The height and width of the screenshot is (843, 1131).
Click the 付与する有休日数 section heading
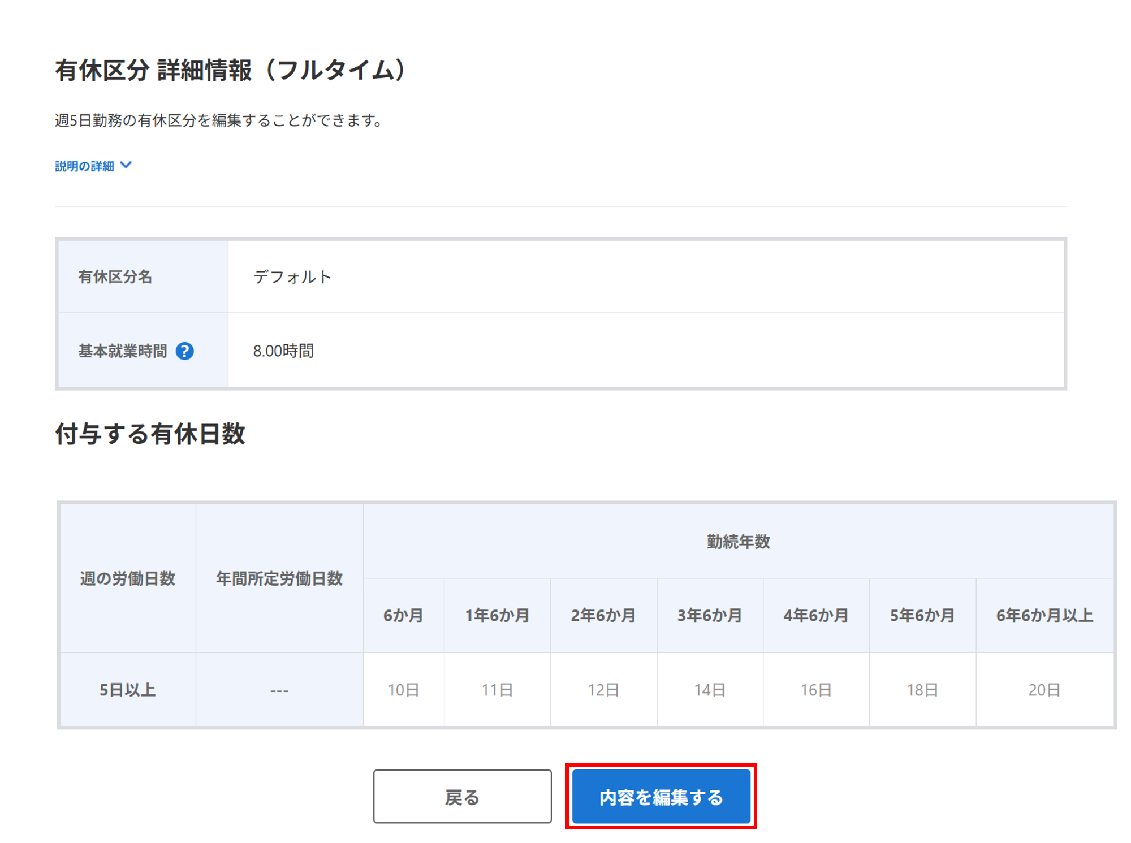(x=150, y=434)
